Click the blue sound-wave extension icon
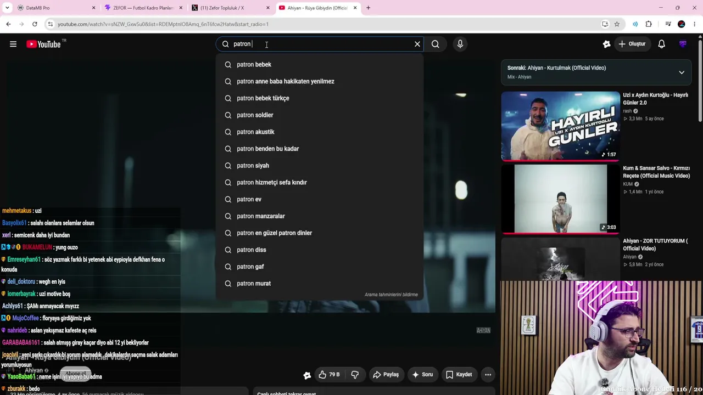The image size is (703, 395). click(x=635, y=24)
